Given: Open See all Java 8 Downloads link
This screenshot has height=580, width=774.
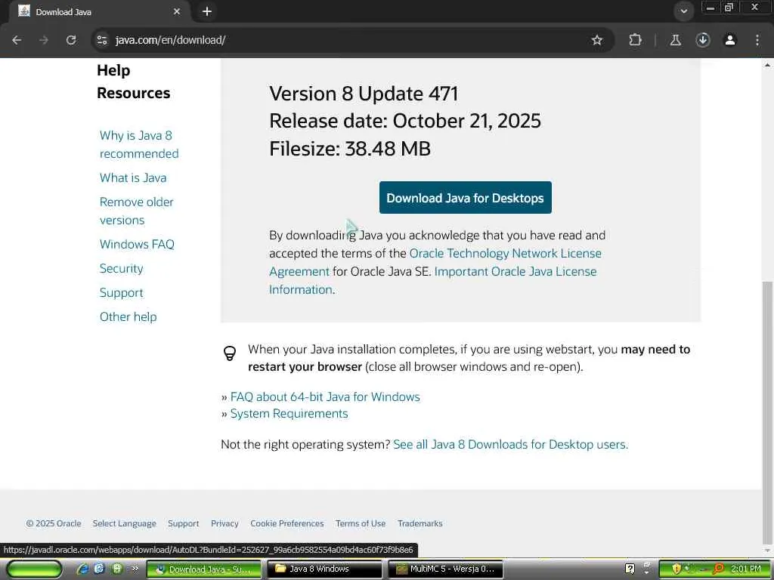Looking at the screenshot, I should coord(510,444).
